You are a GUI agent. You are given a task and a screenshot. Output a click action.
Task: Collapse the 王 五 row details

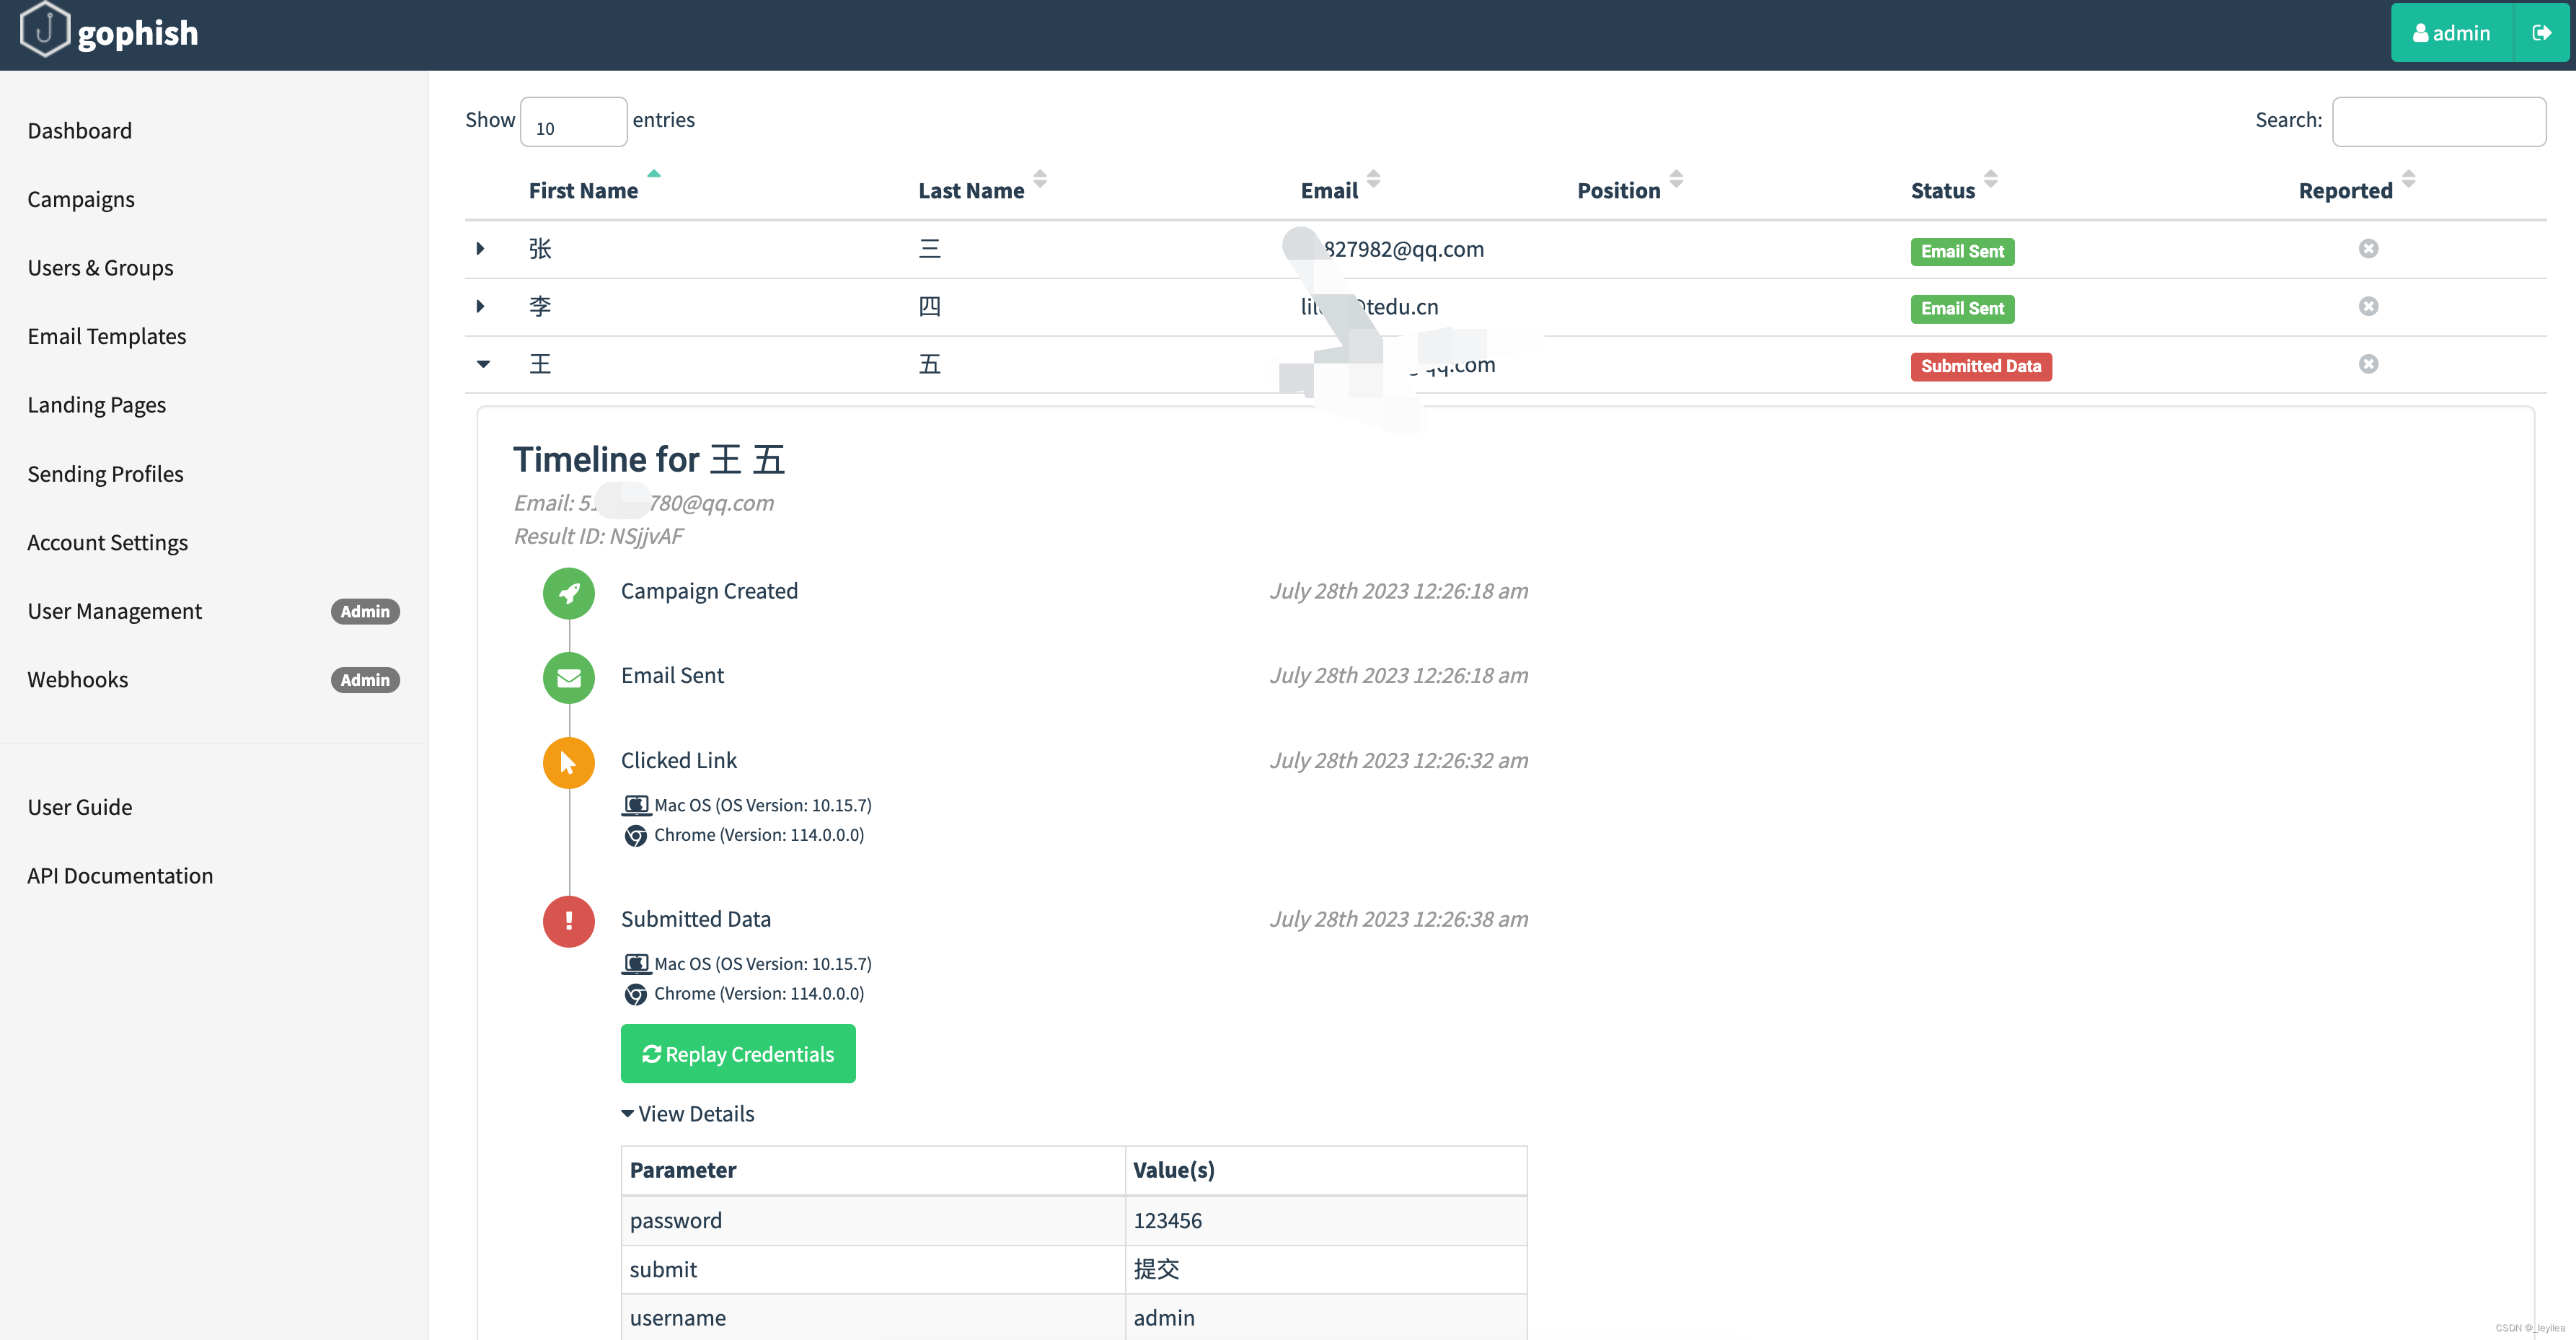[x=483, y=364]
